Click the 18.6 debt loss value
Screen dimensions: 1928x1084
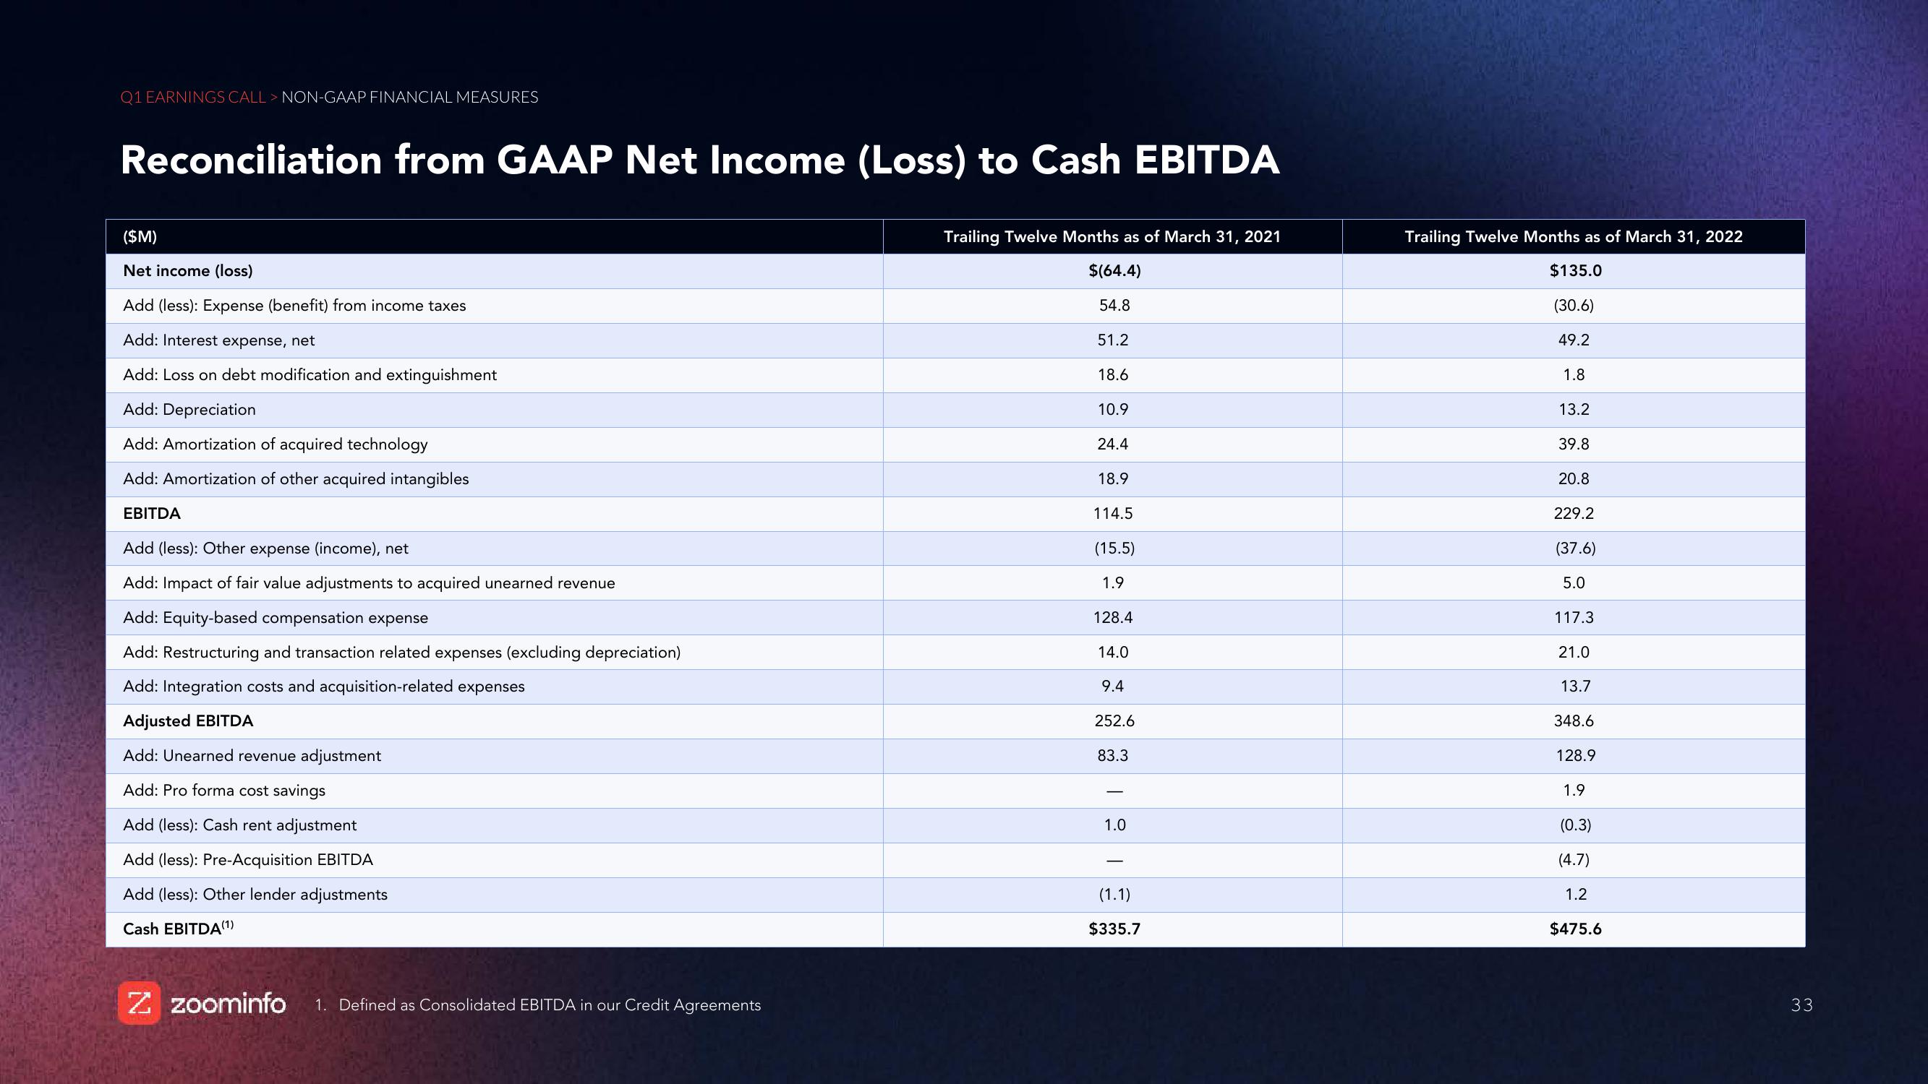(1113, 375)
